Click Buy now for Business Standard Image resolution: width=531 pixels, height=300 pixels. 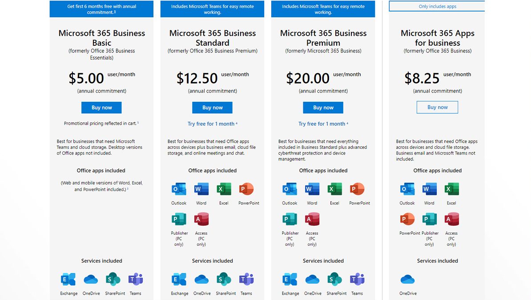pos(212,107)
